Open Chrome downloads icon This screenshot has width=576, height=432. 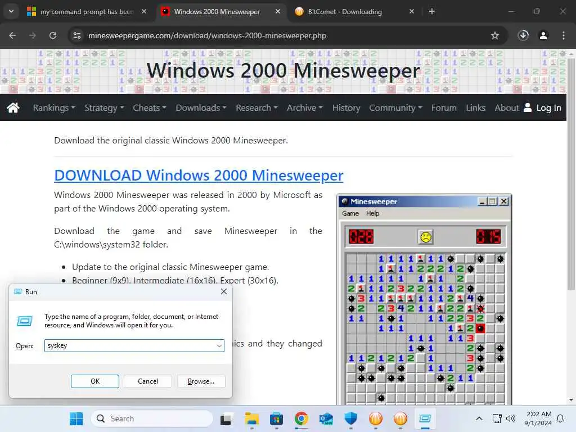[523, 35]
